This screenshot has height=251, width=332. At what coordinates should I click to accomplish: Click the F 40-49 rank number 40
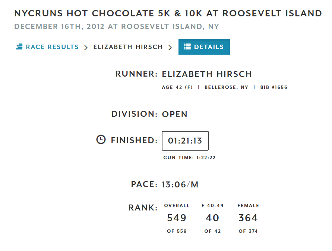tap(212, 218)
